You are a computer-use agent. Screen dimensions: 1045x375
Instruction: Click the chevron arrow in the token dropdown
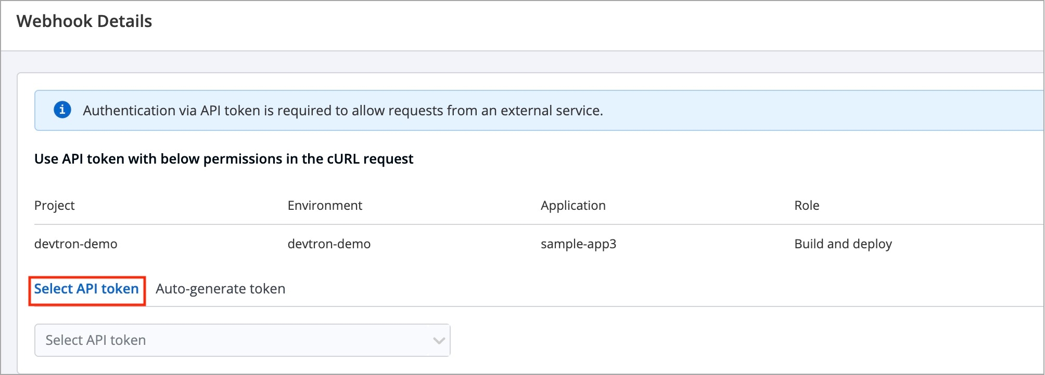pyautogui.click(x=439, y=341)
